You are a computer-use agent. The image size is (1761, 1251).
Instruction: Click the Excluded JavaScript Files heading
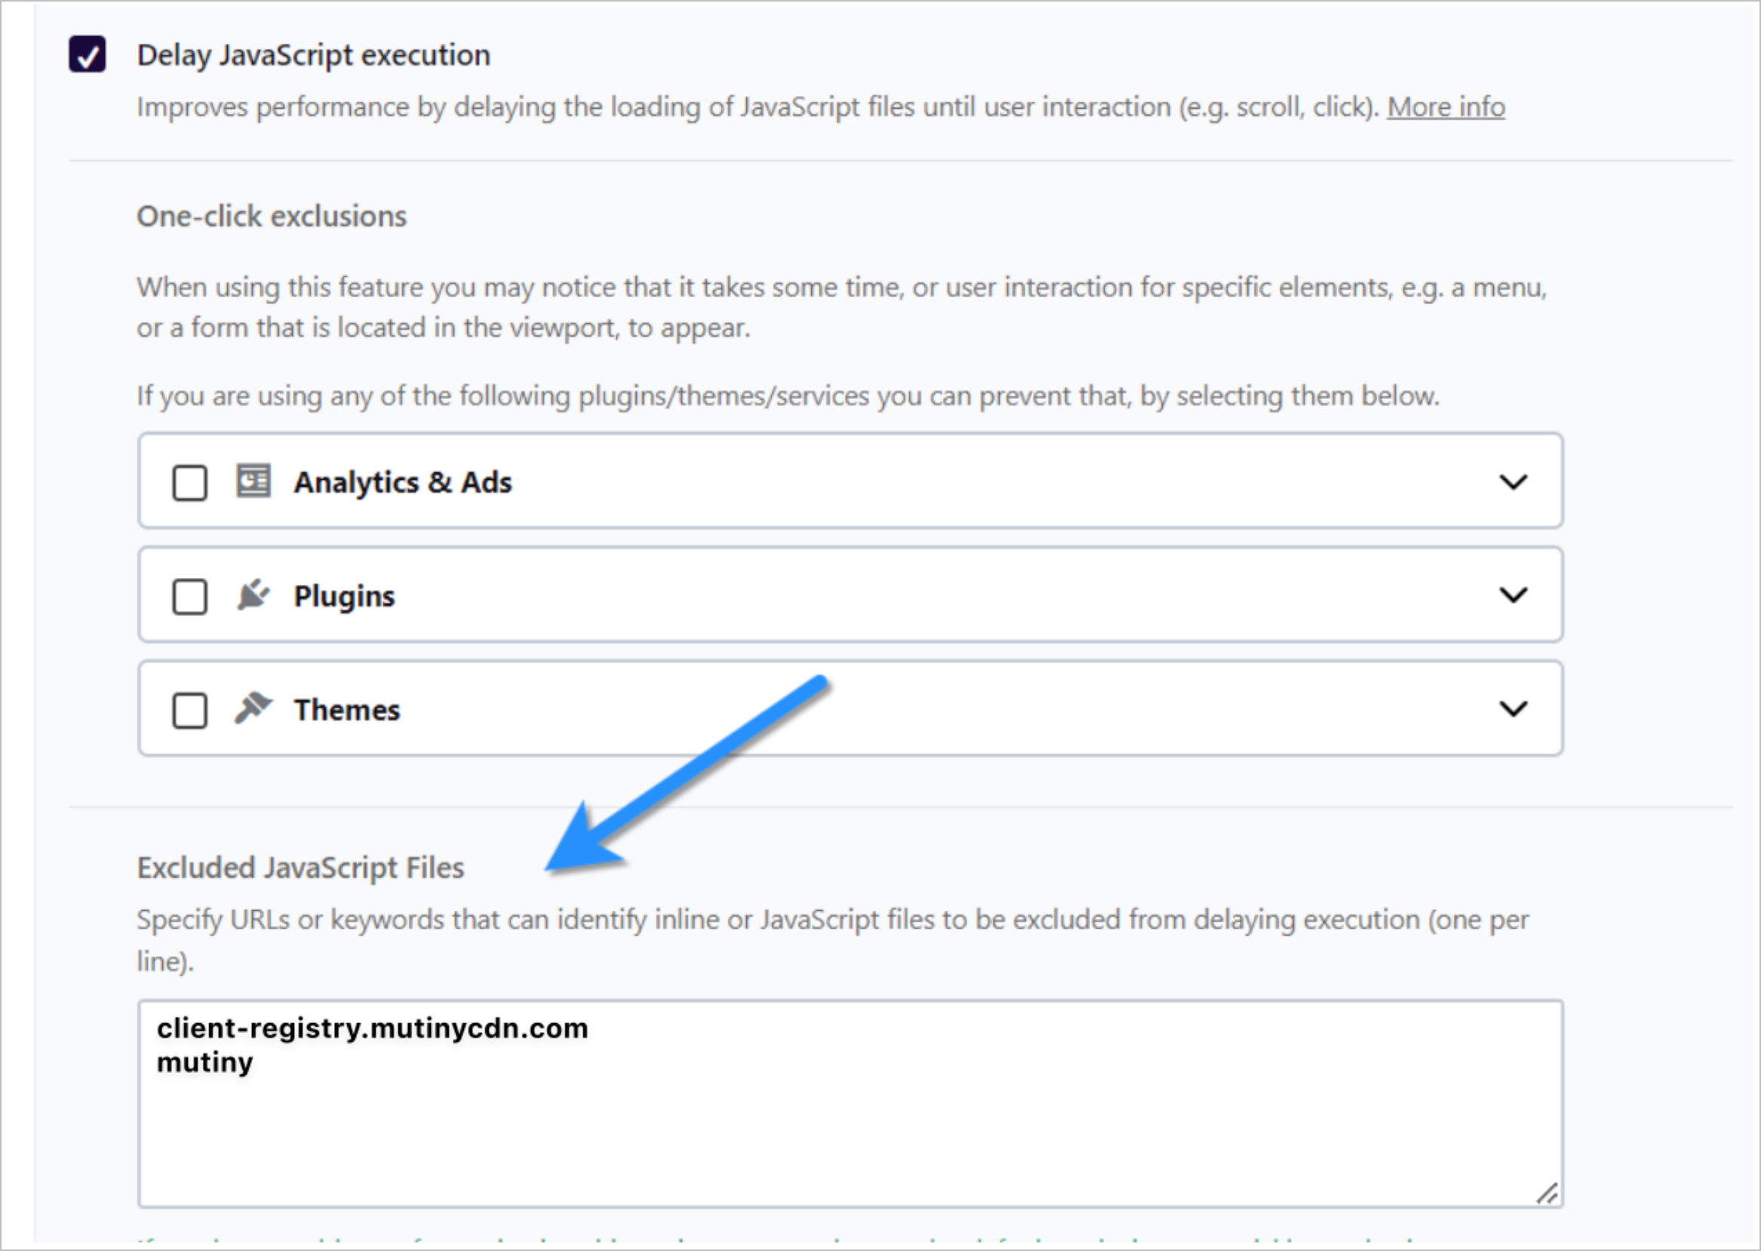[x=300, y=868]
